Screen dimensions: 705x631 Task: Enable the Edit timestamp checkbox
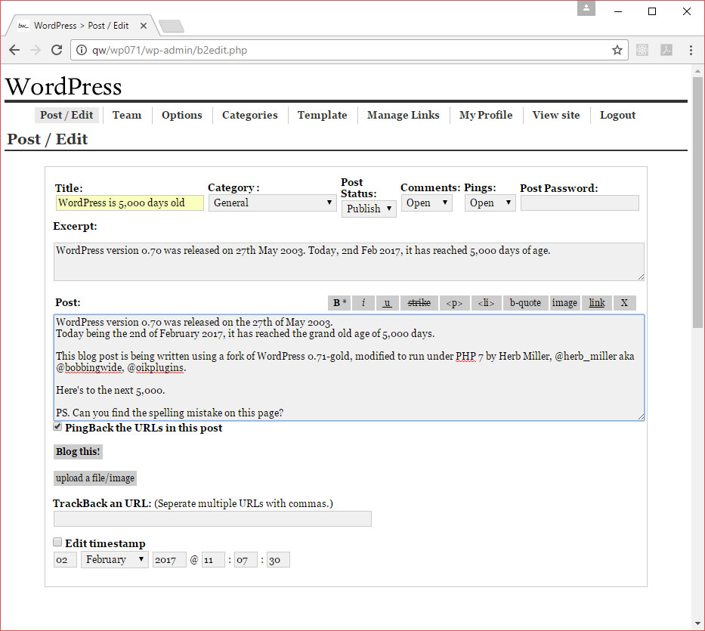pyautogui.click(x=57, y=542)
